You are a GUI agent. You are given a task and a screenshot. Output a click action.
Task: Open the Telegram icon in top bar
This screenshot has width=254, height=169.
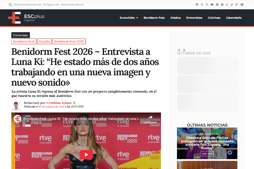pyautogui.click(x=217, y=5)
